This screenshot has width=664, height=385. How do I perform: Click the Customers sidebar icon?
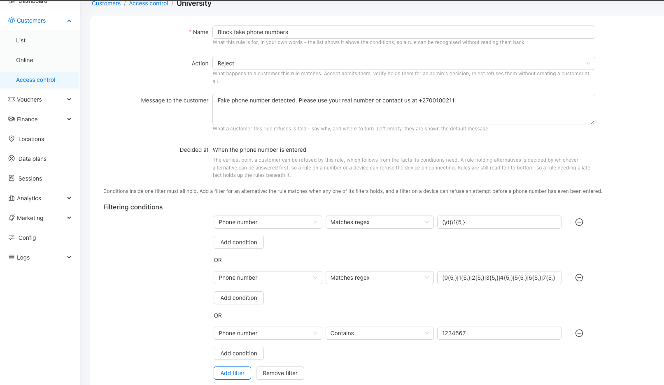12,20
